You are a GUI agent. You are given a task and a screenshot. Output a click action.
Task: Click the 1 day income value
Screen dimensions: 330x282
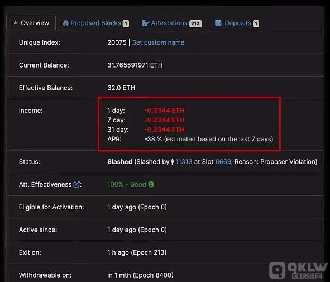165,110
